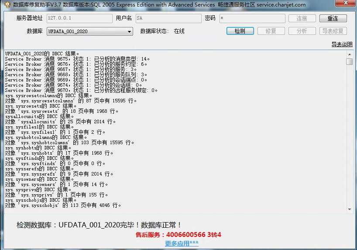This screenshot has height=250, width=357.
Task: Click the 检测 detect button
Action: pyautogui.click(x=240, y=31)
